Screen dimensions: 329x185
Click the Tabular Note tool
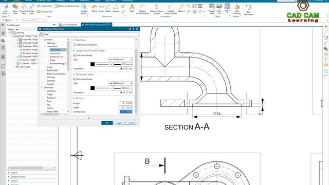[212, 9]
